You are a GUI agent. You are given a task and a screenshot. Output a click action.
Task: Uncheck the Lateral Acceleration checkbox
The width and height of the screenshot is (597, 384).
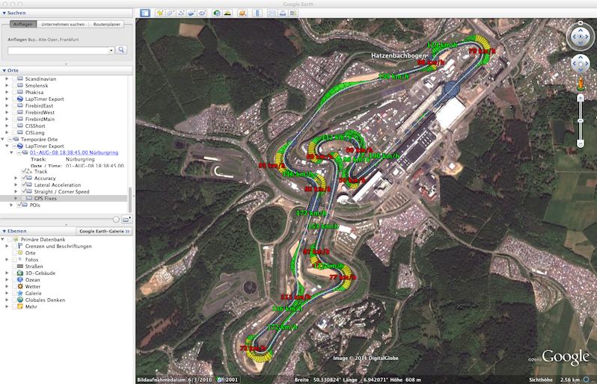24,185
